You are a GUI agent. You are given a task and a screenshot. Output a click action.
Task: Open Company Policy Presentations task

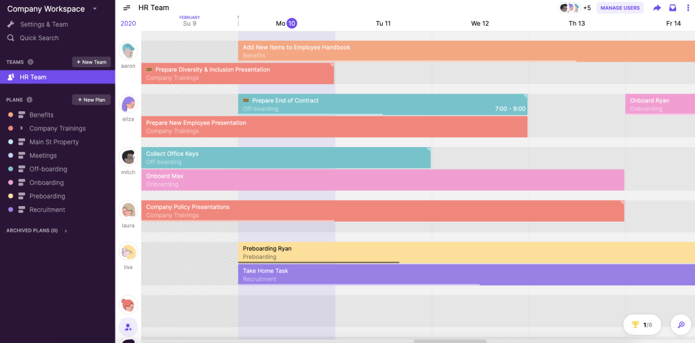click(x=383, y=211)
